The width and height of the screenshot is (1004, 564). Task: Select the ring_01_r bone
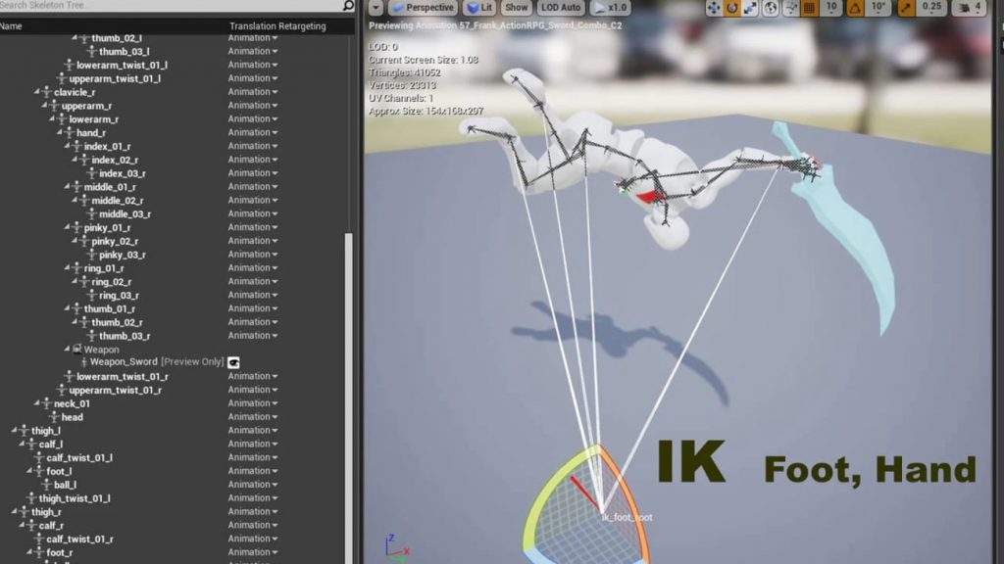click(x=103, y=268)
